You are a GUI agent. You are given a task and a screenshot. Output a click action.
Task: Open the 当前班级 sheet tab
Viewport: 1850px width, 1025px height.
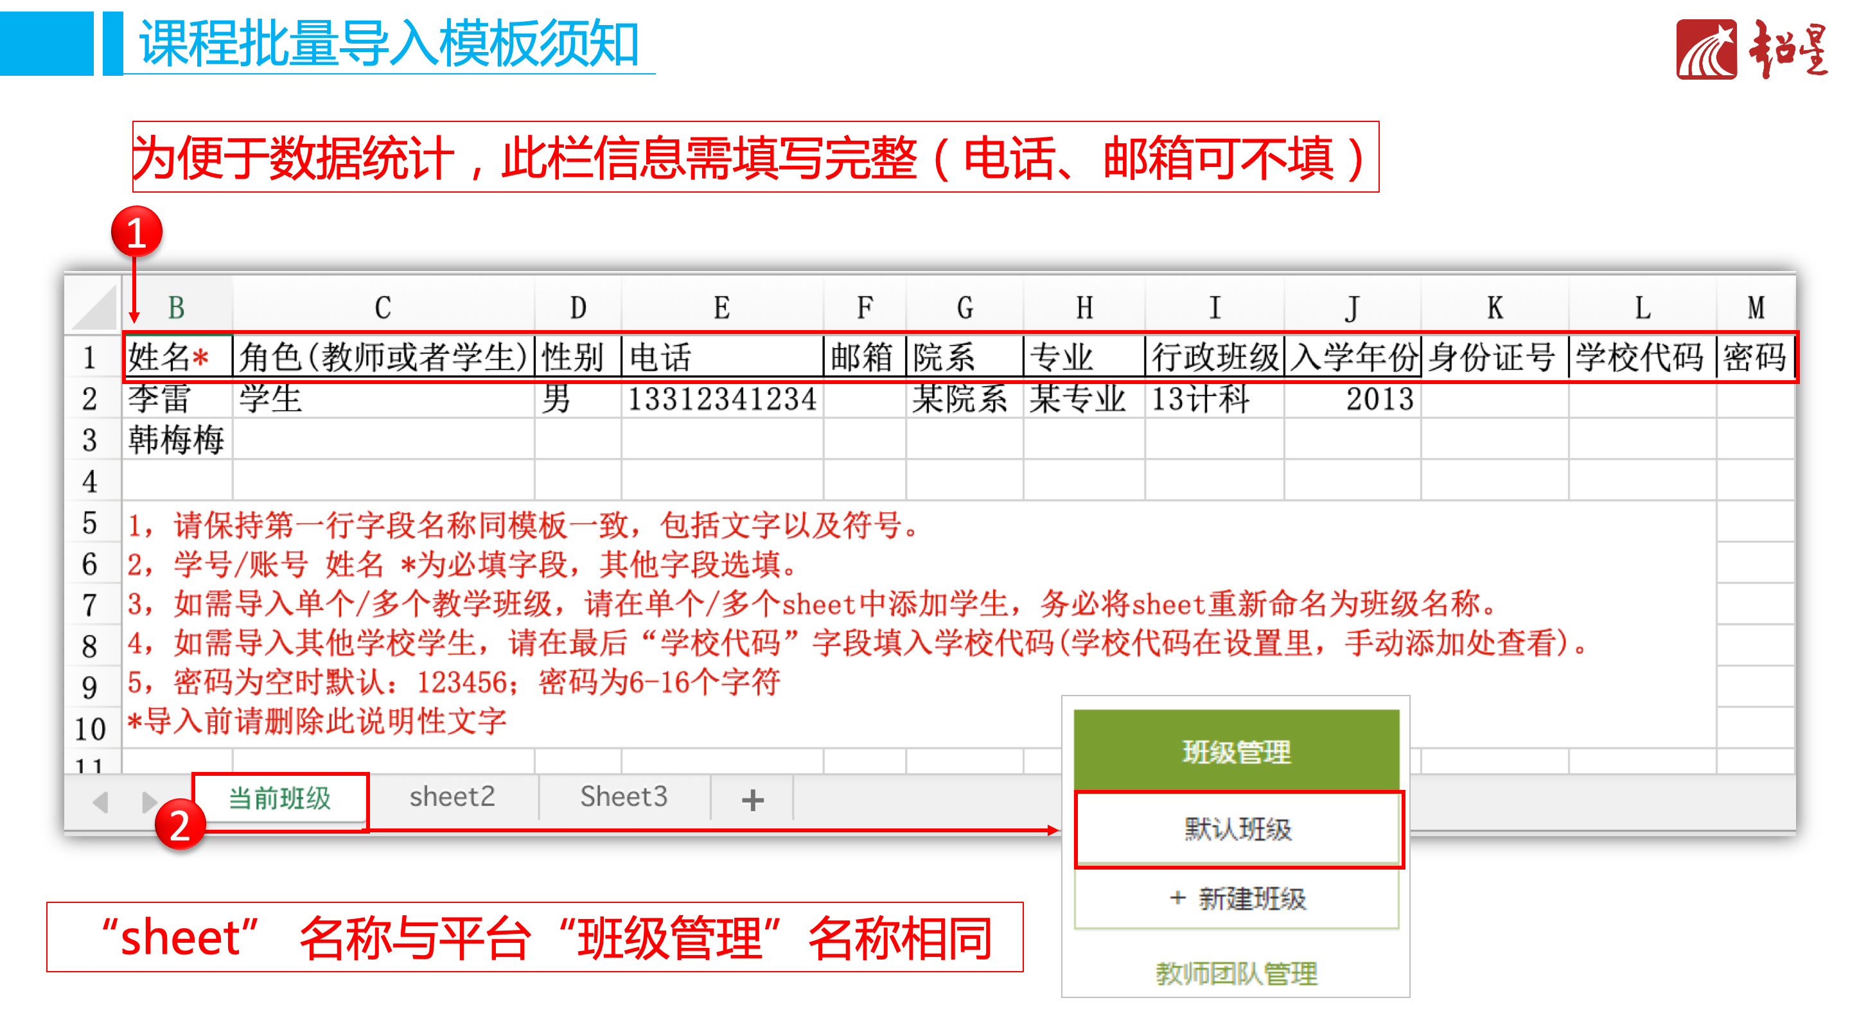click(279, 798)
